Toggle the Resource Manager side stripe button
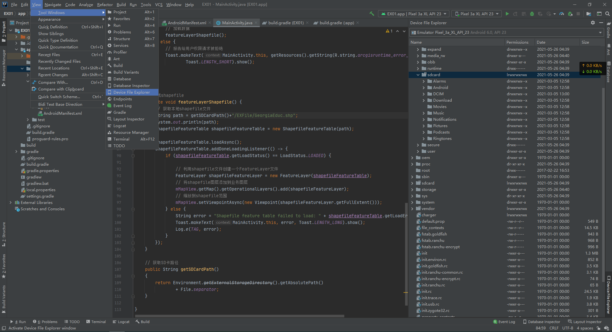This screenshot has height=332, width=612. pyautogui.click(x=4, y=68)
